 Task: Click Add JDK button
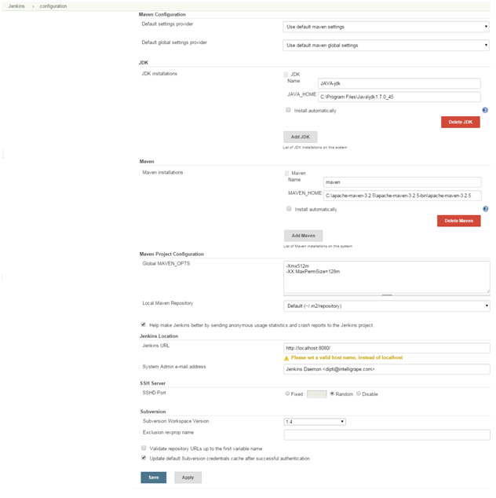coord(301,137)
